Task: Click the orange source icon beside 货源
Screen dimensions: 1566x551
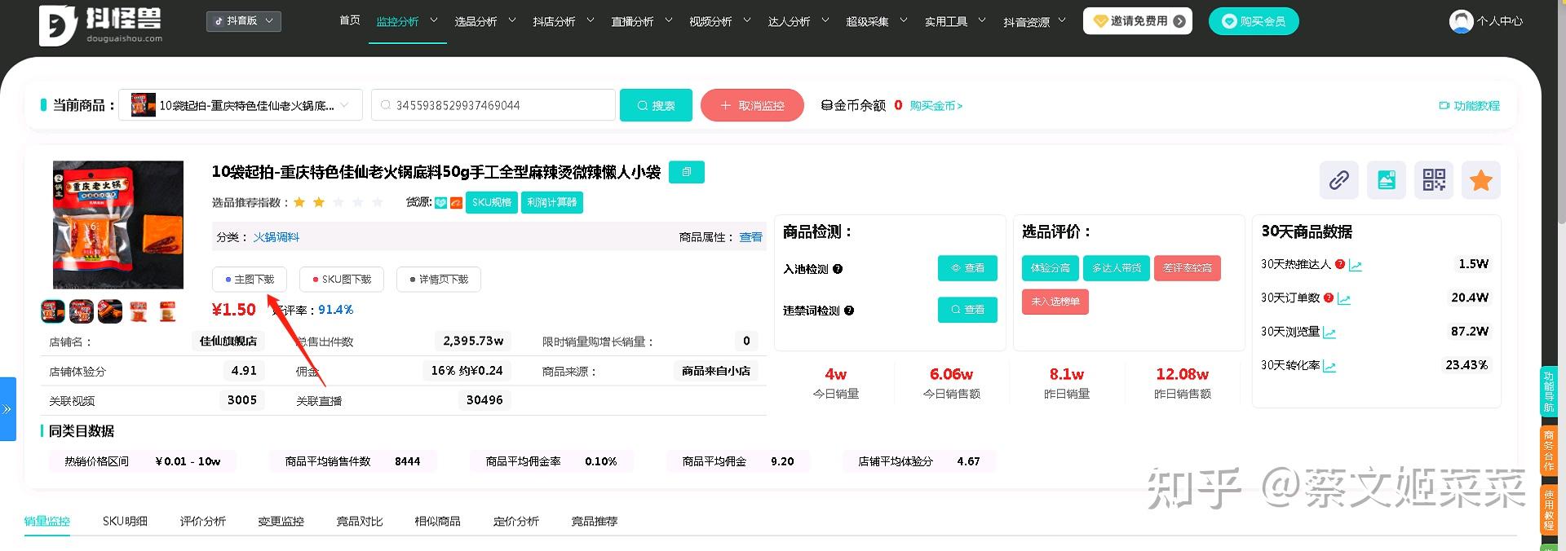Action: pos(456,203)
